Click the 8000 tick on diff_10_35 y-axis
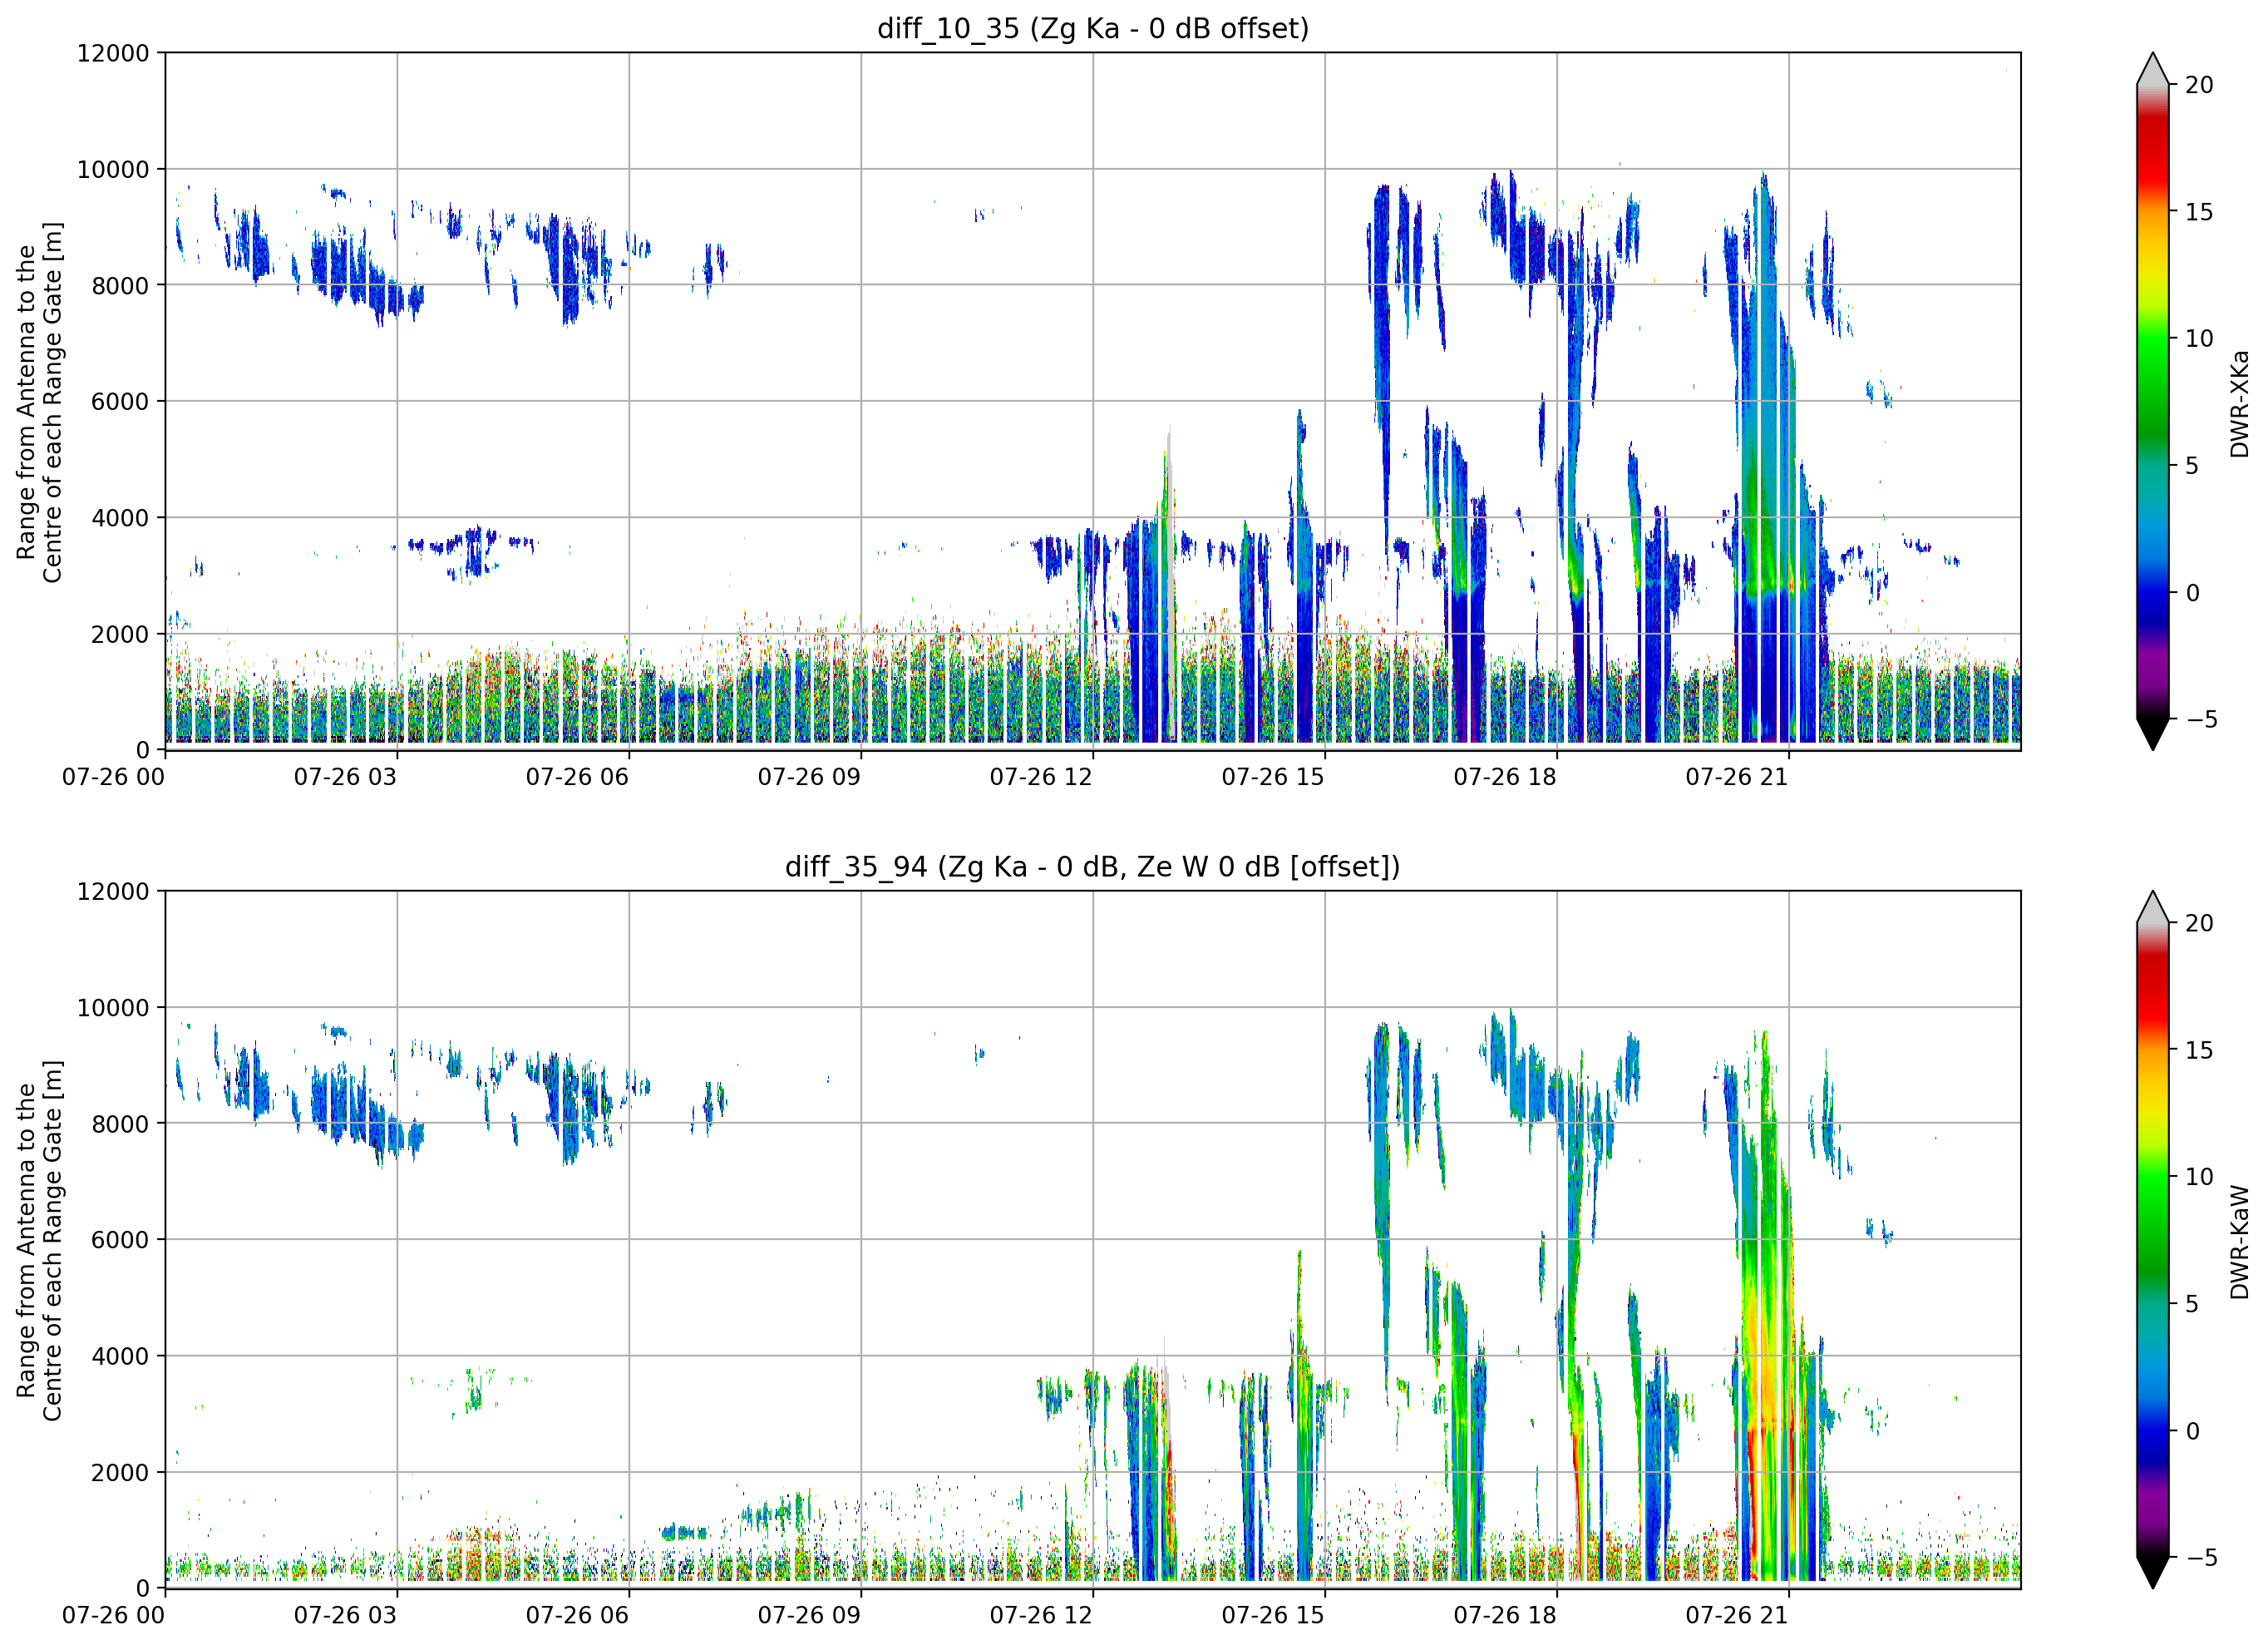This screenshot has height=1645, width=2268. click(x=120, y=286)
